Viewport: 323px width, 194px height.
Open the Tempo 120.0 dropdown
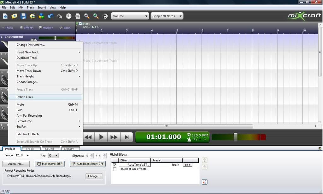point(28,155)
